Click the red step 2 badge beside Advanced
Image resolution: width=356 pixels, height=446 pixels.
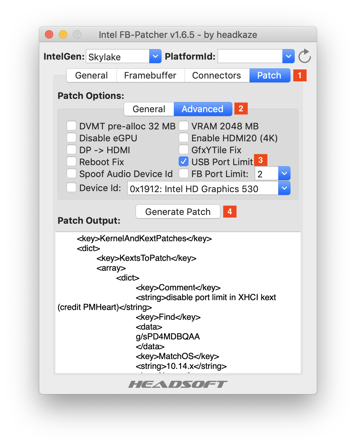pyautogui.click(x=241, y=109)
